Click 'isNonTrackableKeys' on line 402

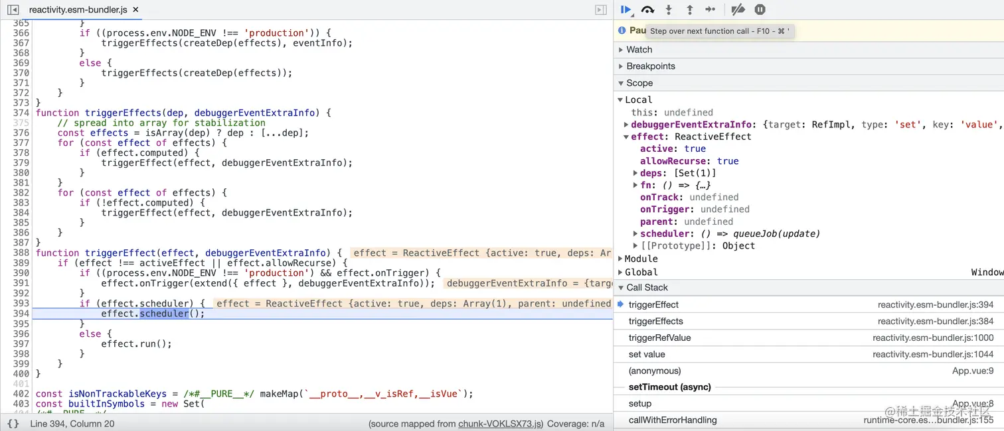pyautogui.click(x=118, y=394)
